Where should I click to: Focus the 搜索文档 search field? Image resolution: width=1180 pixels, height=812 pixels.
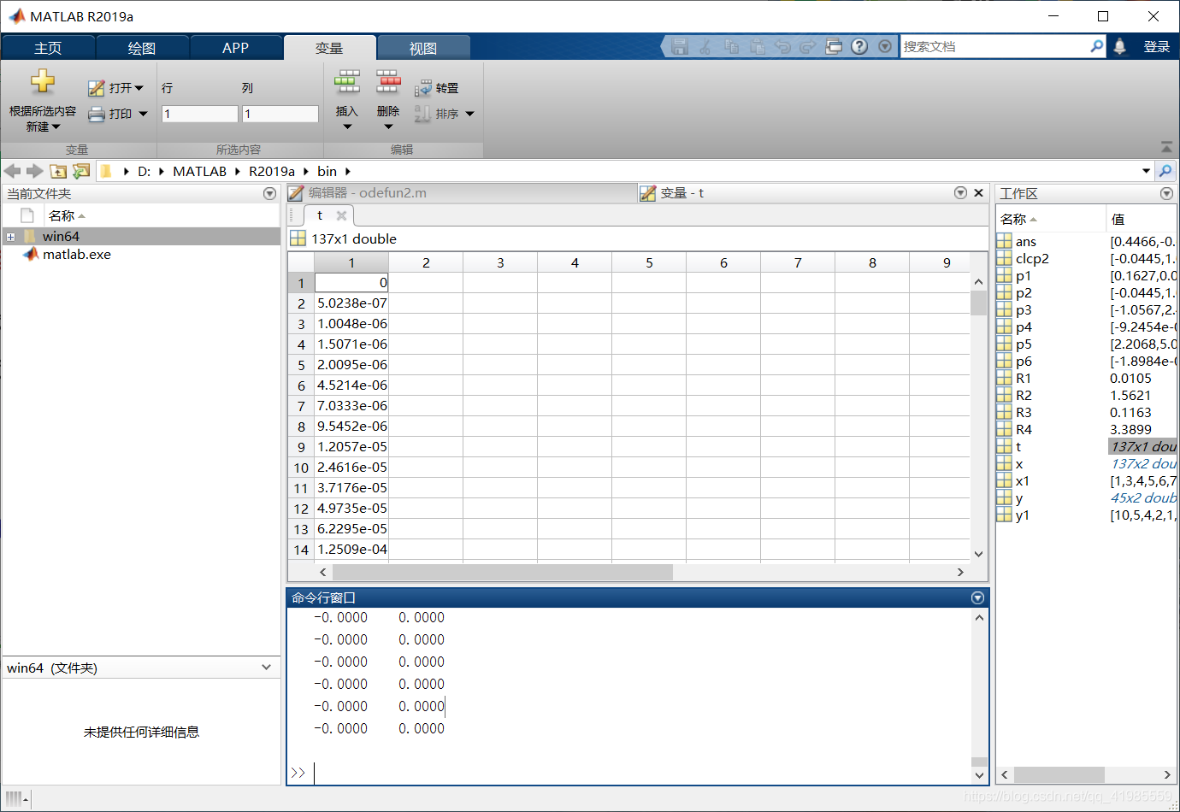coord(995,46)
